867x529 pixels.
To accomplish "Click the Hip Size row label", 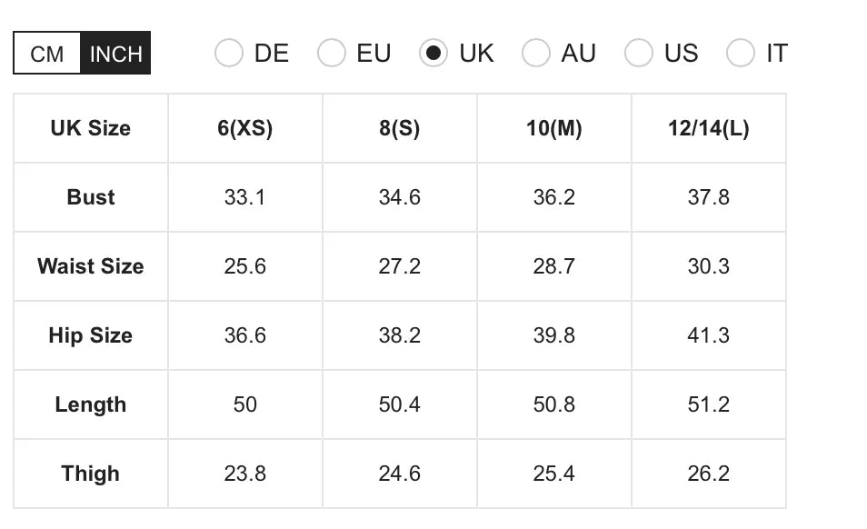I will [x=91, y=335].
